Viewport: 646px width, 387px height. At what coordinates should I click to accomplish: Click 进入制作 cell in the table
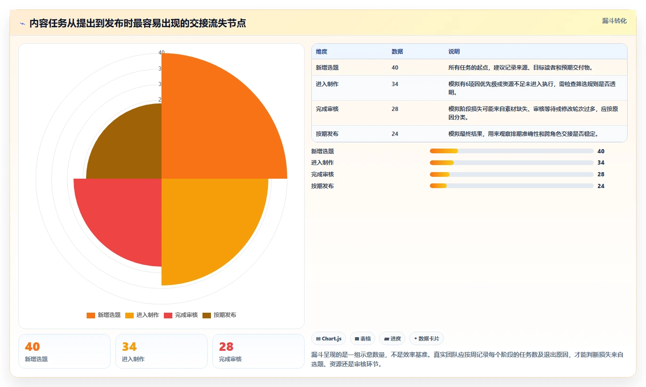pos(327,84)
